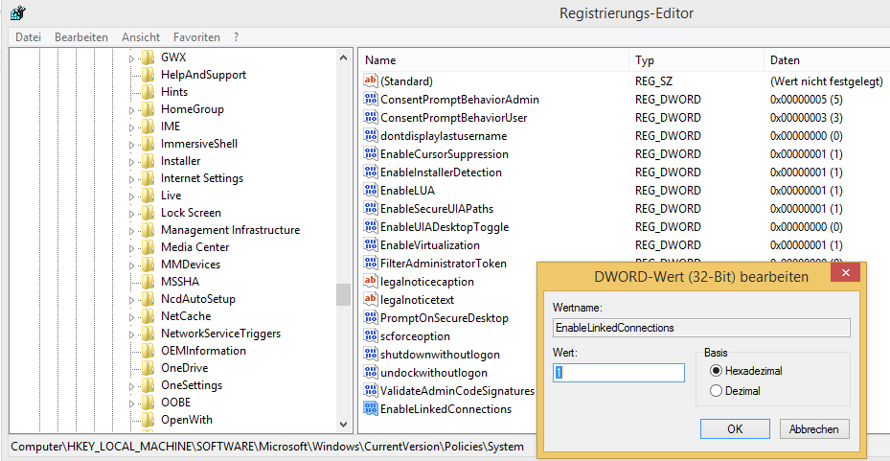
Task: Expand the Internet Settings tree node
Action: pos(131,179)
